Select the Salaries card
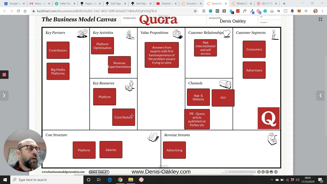The height and width of the screenshot is (184, 327). (111, 150)
